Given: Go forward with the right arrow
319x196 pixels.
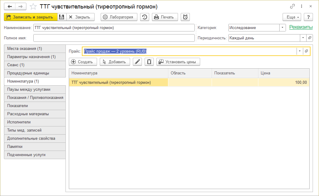Looking at the screenshot, I should click(x=21, y=6).
